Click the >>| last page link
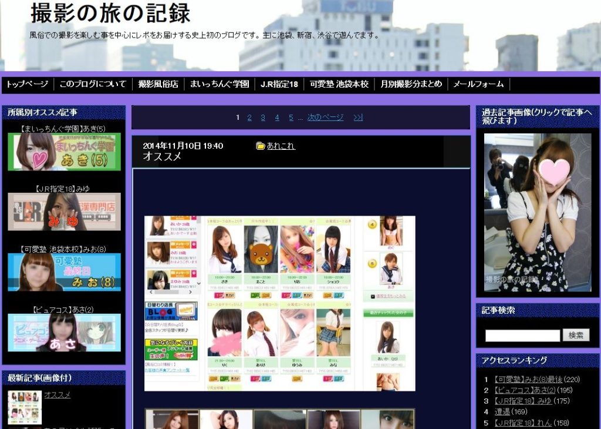The width and height of the screenshot is (601, 429). (x=358, y=118)
